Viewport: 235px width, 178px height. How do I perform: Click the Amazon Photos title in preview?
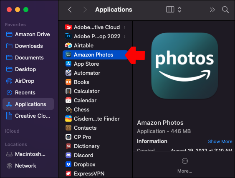coord(160,123)
